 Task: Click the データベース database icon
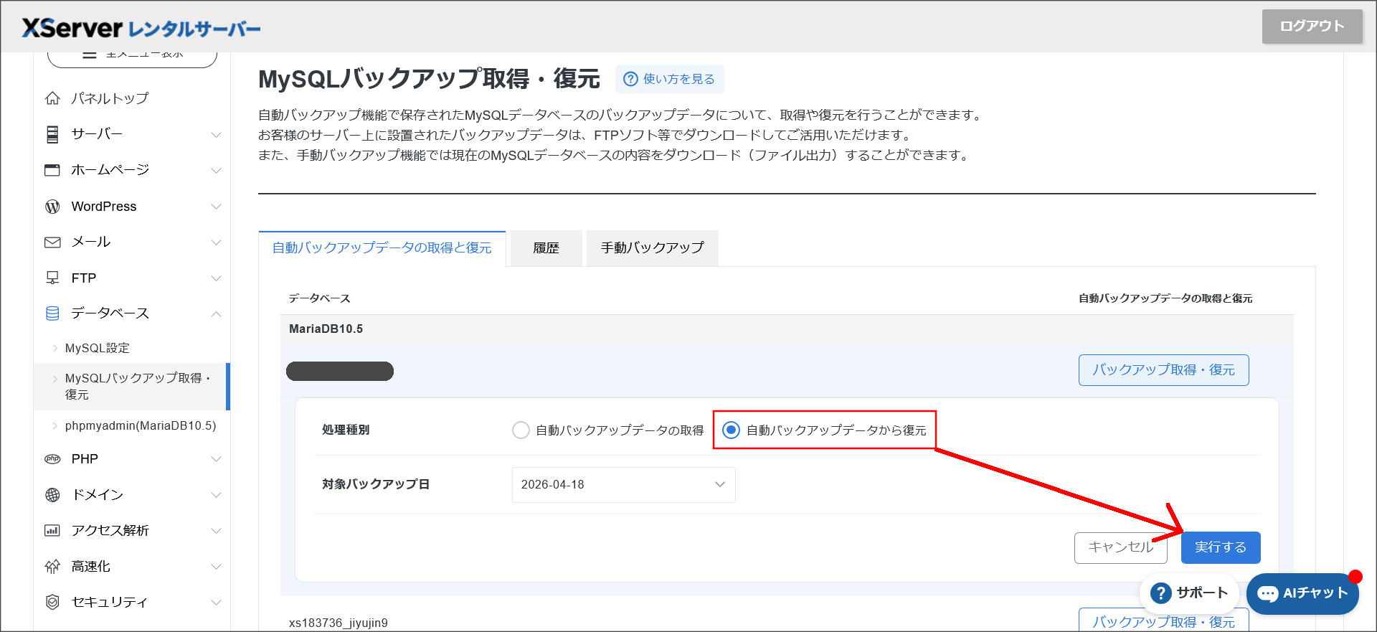[52, 313]
